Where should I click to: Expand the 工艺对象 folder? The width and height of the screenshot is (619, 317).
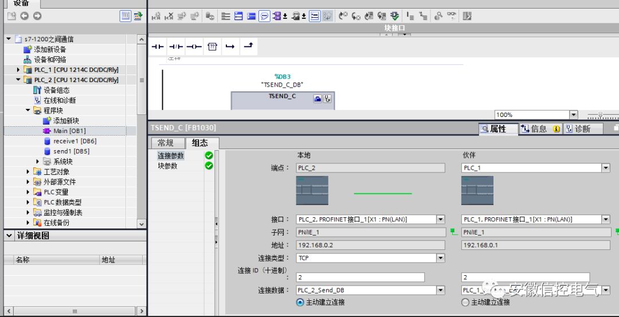coord(28,172)
